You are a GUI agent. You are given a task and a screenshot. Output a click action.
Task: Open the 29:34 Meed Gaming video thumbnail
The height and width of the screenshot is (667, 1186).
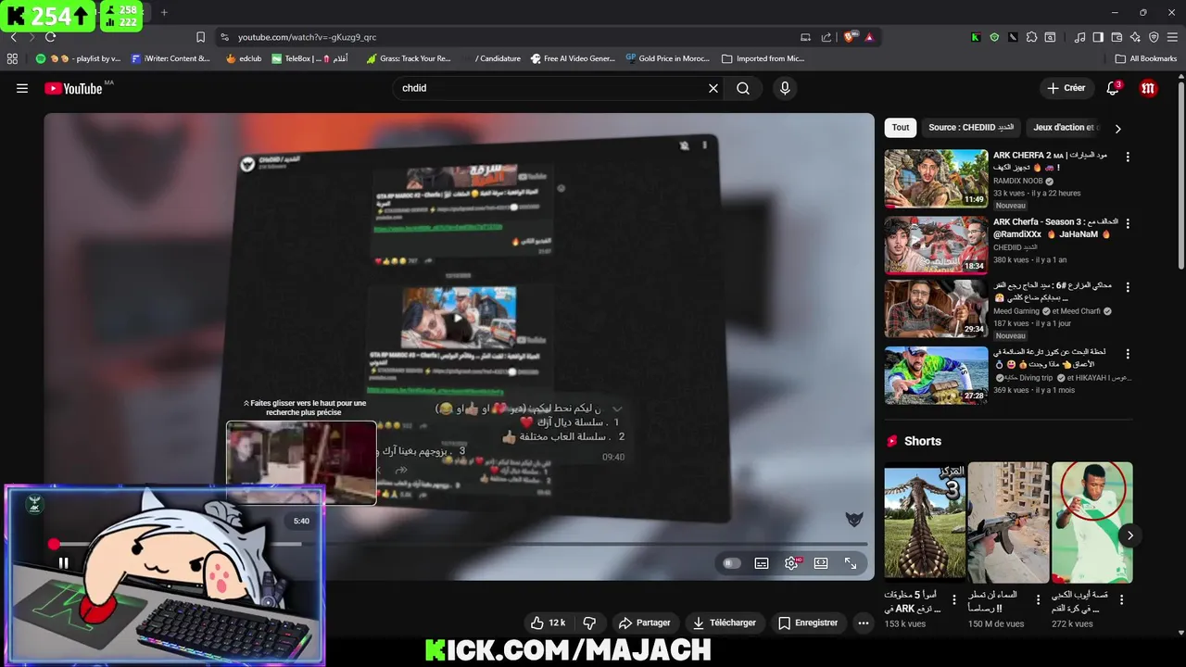point(936,308)
